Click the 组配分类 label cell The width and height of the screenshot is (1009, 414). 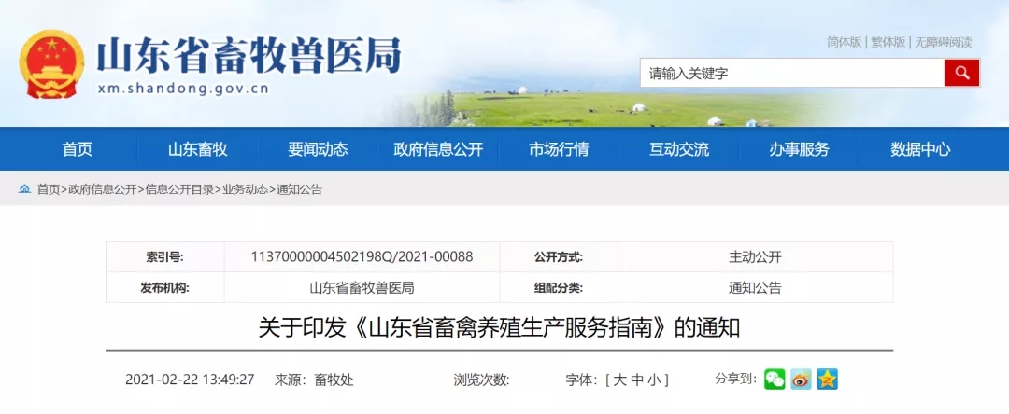(559, 287)
